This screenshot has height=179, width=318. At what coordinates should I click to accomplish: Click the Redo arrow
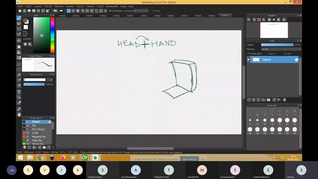[61, 11]
